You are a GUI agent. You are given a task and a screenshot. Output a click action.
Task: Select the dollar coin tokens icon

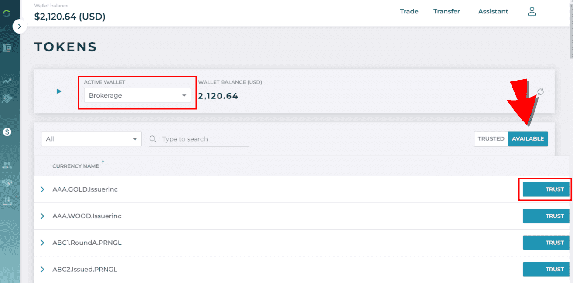7,131
